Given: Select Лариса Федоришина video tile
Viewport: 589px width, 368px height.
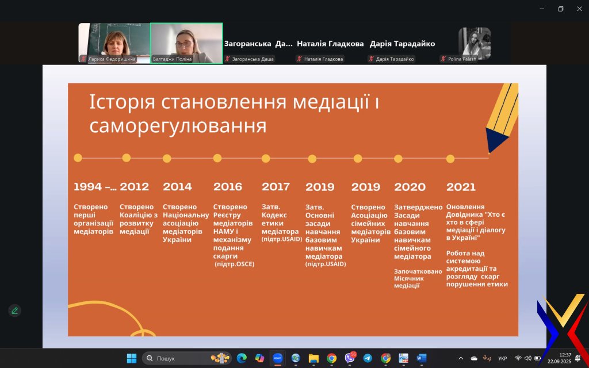Looking at the screenshot, I should click(x=114, y=43).
